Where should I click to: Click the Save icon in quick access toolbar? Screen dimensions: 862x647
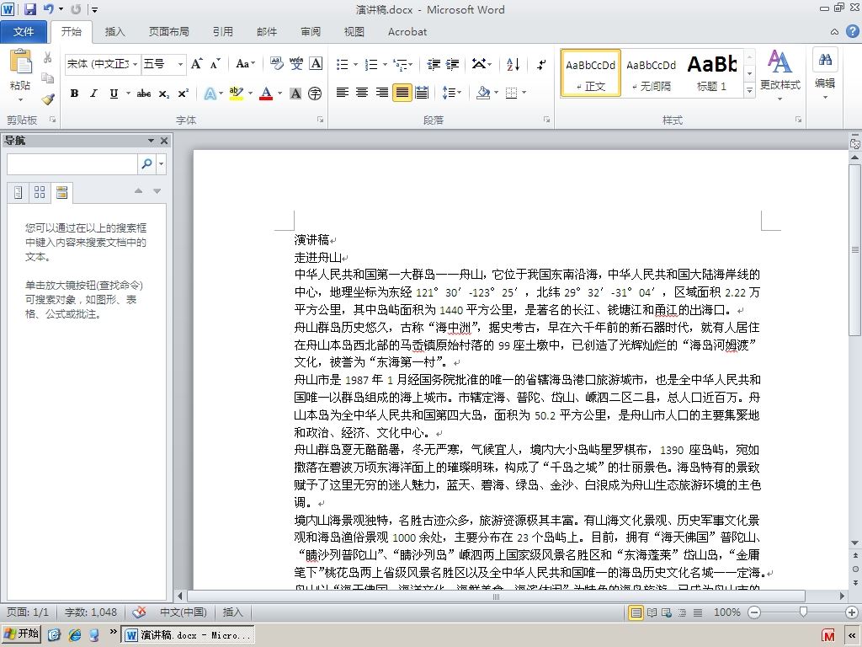pos(30,8)
